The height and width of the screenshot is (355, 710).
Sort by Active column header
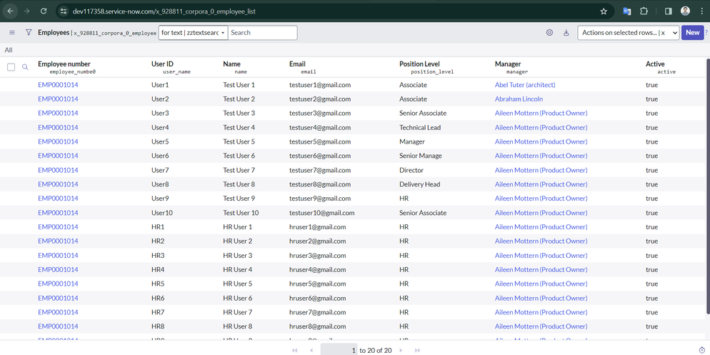655,64
